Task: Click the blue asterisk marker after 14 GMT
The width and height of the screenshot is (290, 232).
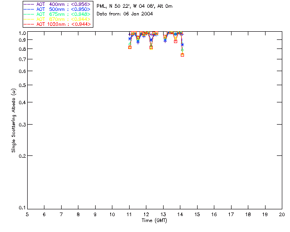Action: tap(182, 44)
